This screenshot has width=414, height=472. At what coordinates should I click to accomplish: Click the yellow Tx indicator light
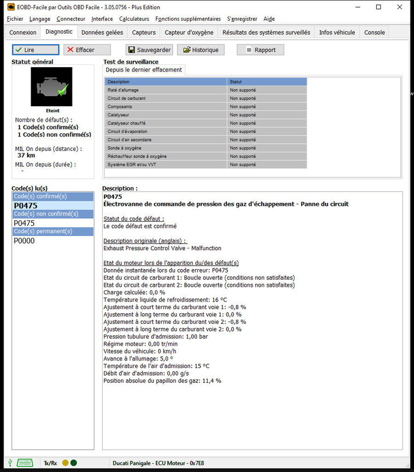(x=65, y=463)
